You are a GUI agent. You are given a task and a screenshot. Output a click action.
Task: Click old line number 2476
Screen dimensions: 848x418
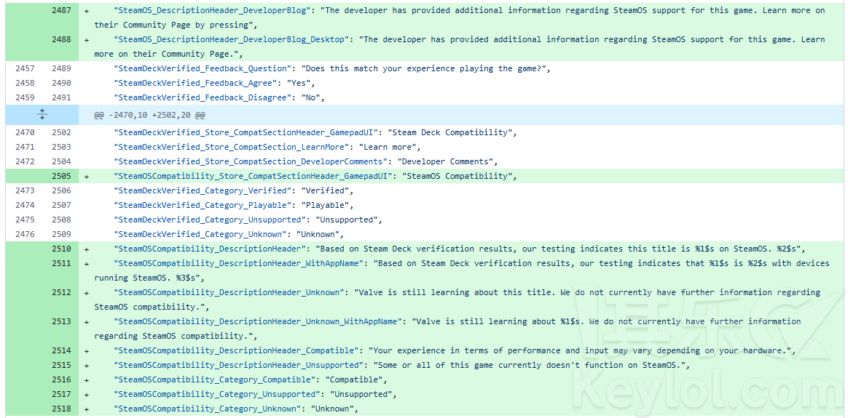click(x=25, y=235)
